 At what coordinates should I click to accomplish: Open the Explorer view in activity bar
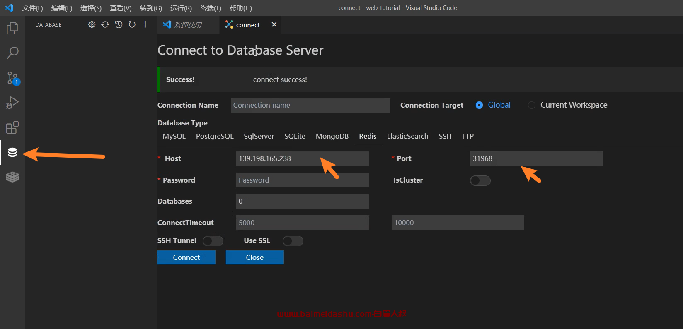pos(12,28)
